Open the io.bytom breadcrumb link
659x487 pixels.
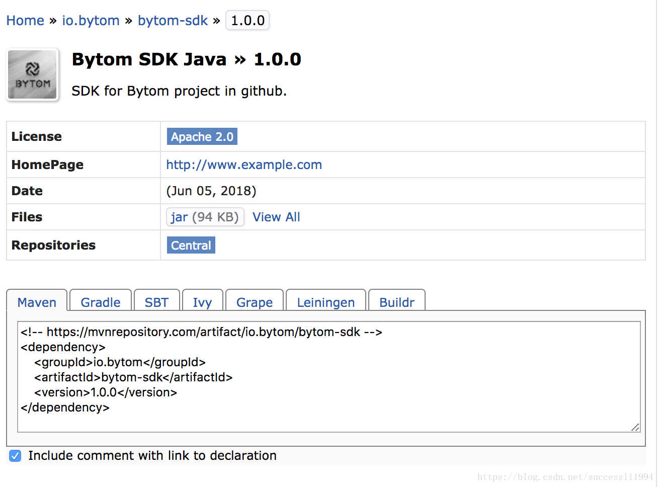click(91, 21)
